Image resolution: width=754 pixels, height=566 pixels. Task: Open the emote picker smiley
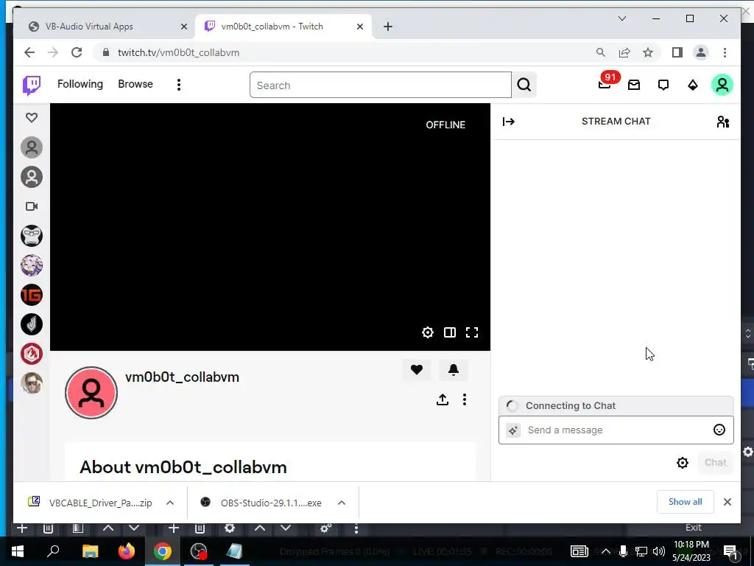coord(719,430)
